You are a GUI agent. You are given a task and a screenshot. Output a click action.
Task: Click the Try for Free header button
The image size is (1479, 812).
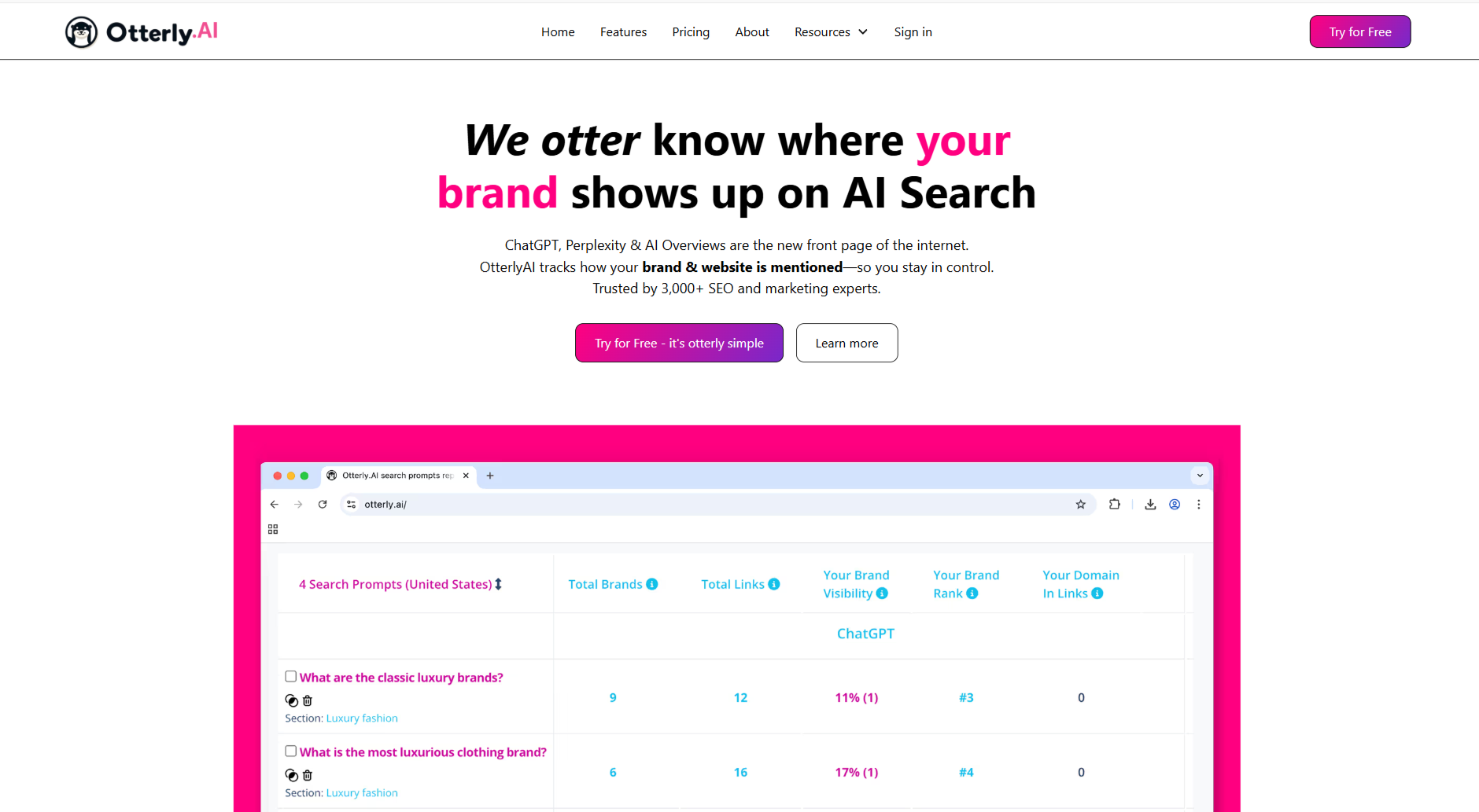[x=1360, y=31]
